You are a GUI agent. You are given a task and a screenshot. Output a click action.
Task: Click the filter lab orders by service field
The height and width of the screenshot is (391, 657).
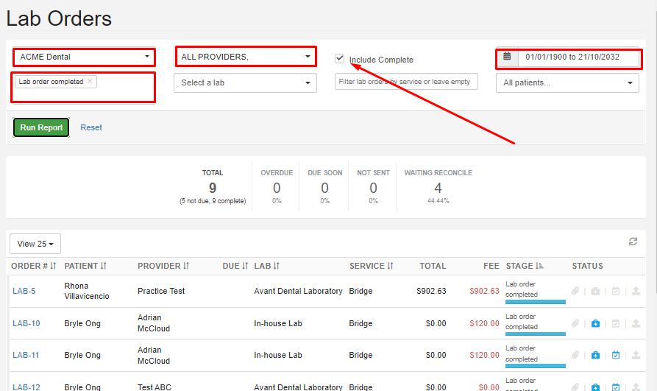pyautogui.click(x=406, y=82)
